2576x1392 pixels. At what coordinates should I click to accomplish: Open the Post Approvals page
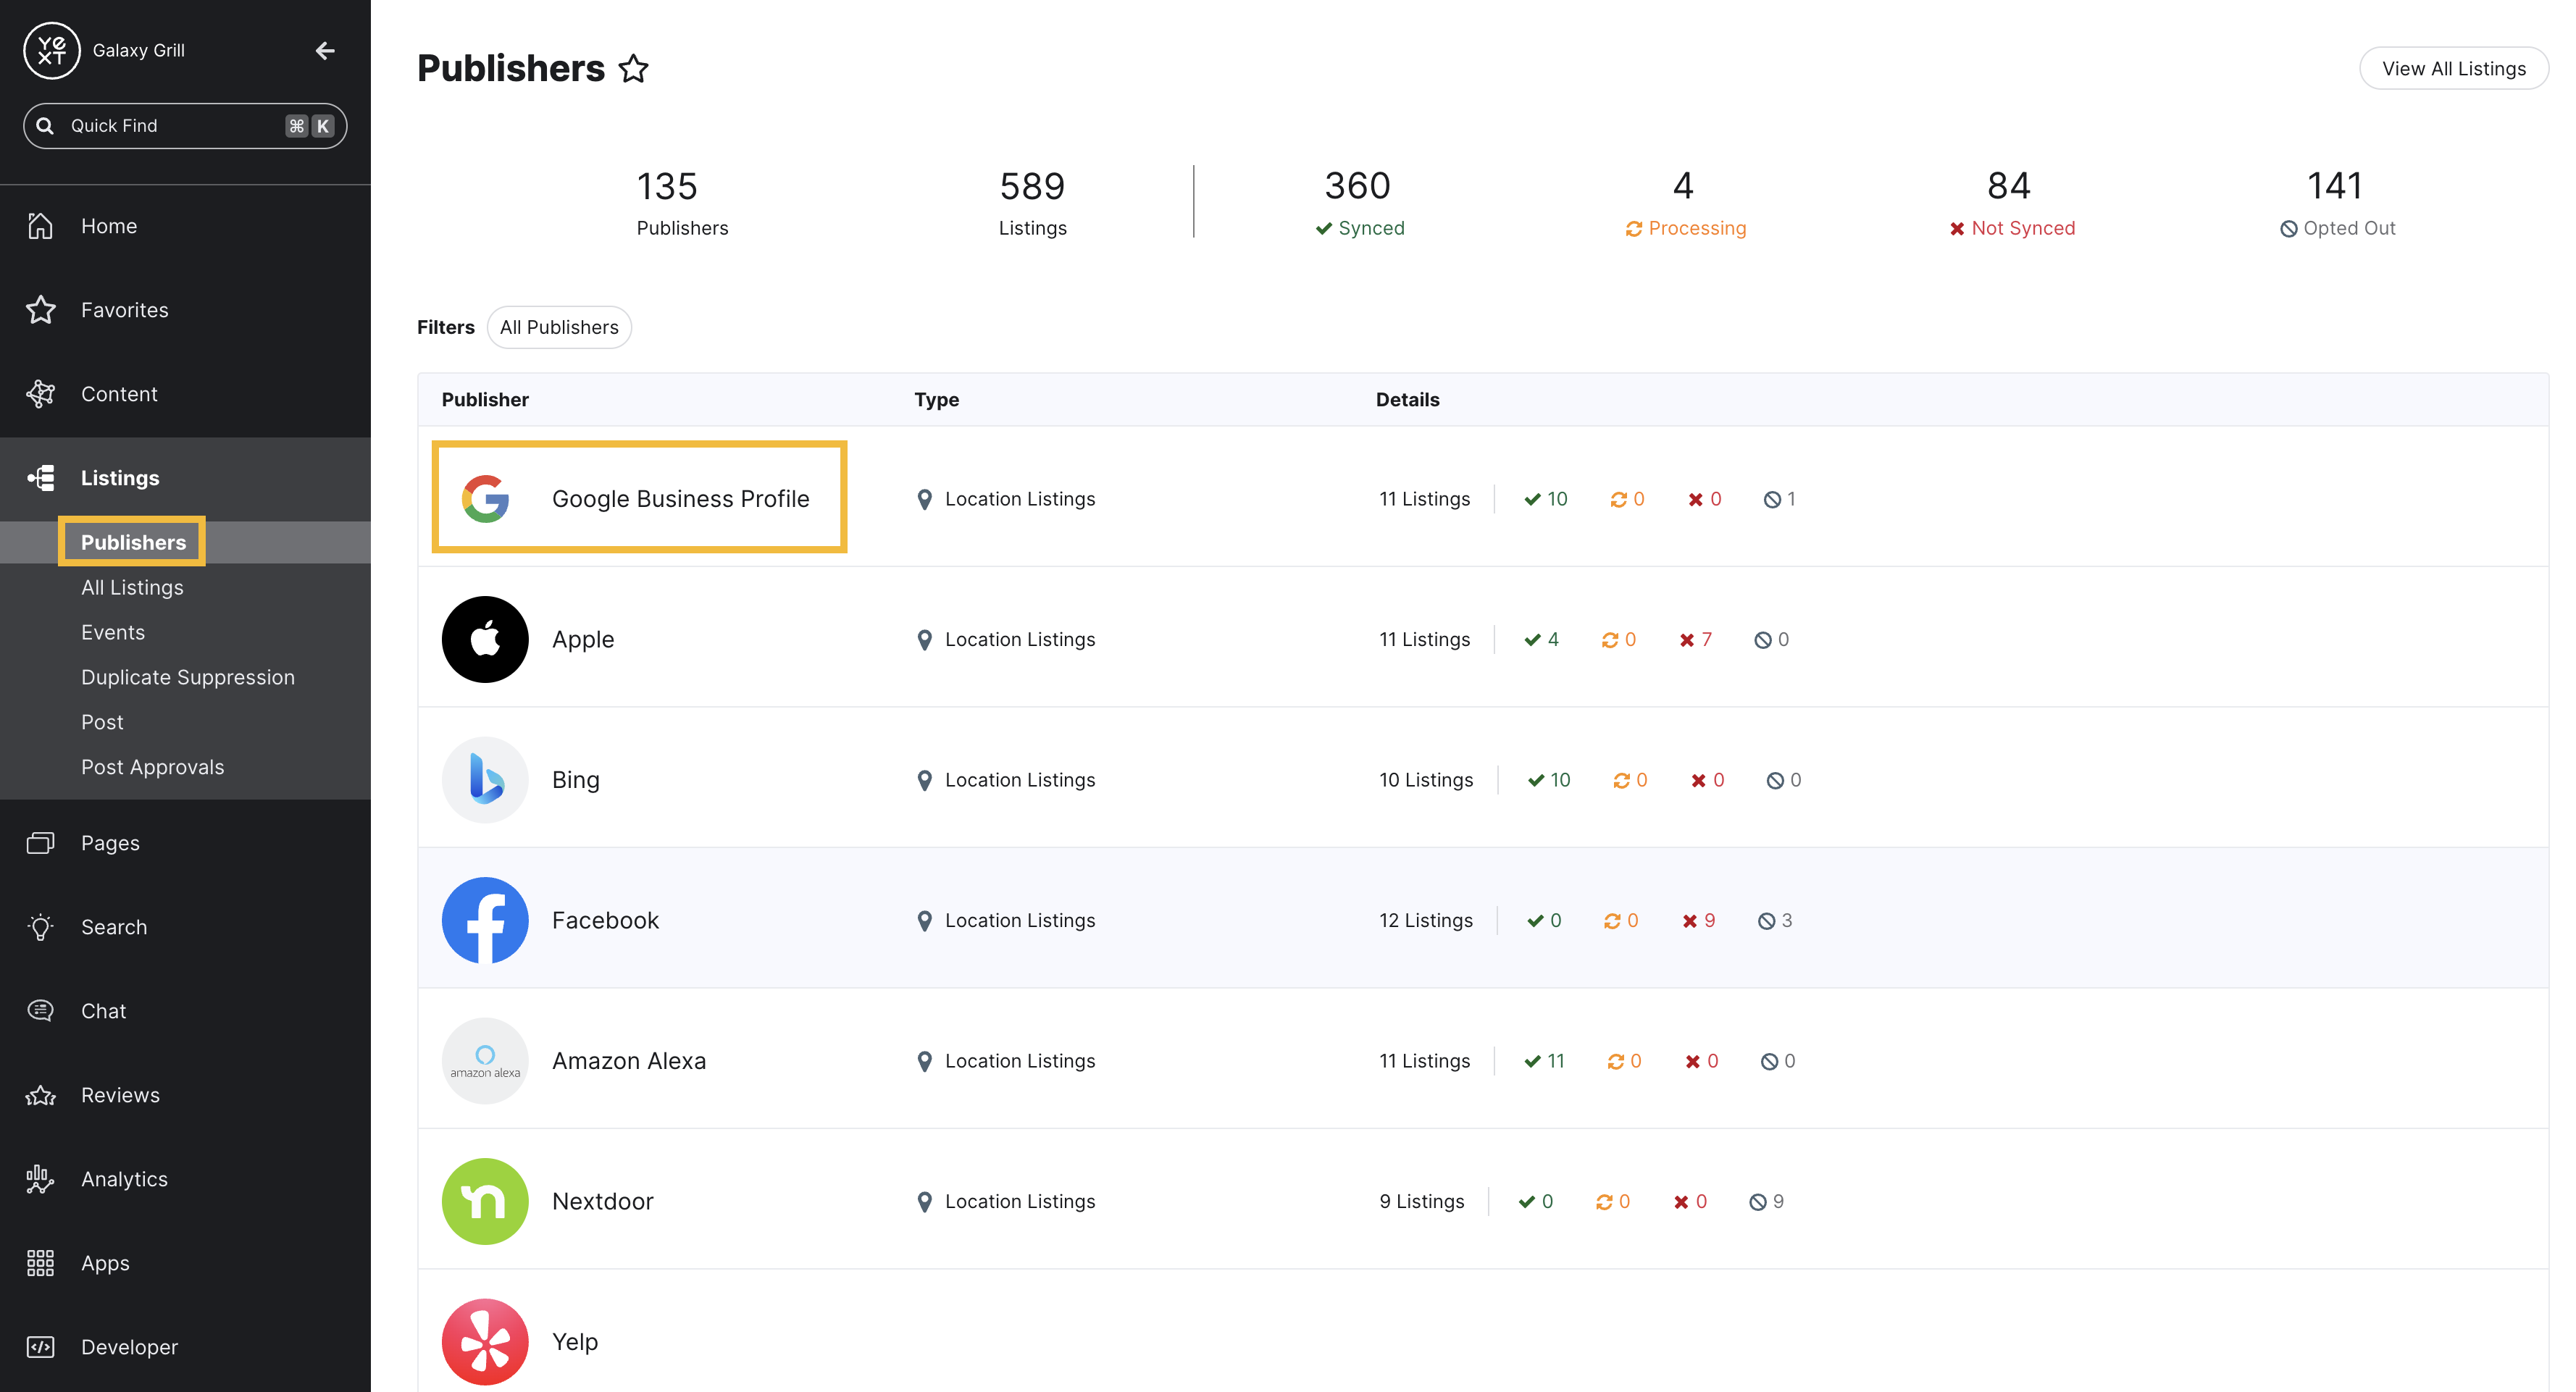coord(152,767)
